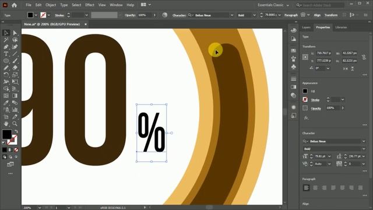
Task: Select the Hand tool
Action: pos(6,124)
